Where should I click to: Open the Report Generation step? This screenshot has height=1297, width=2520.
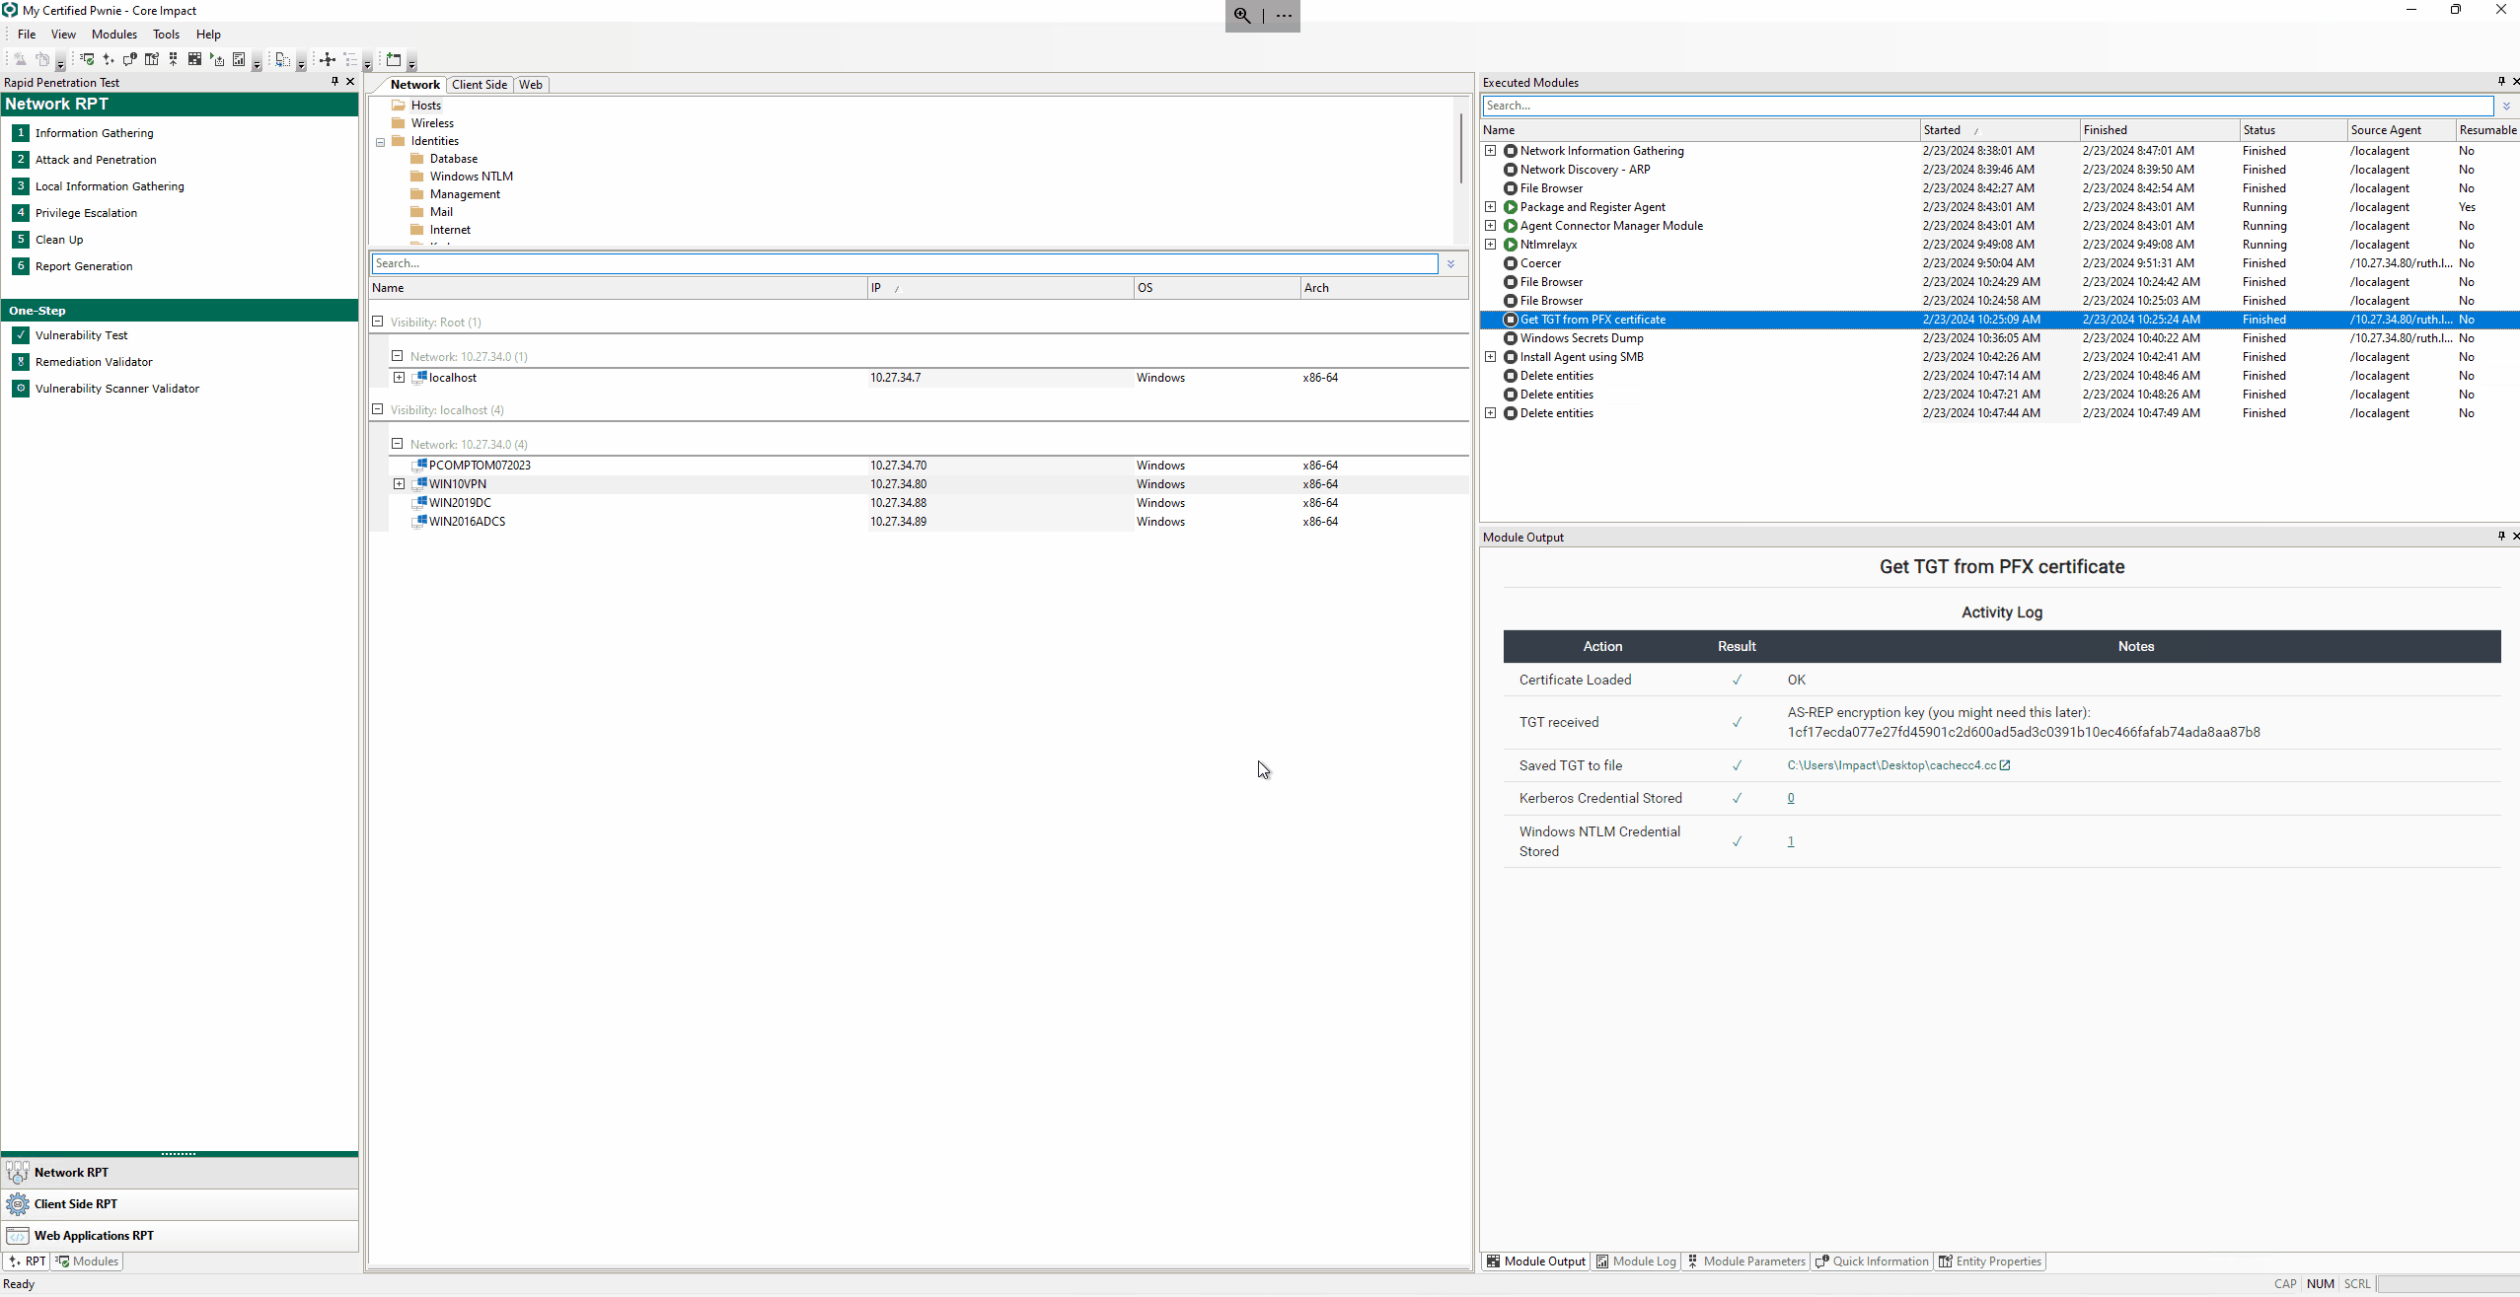tap(84, 266)
